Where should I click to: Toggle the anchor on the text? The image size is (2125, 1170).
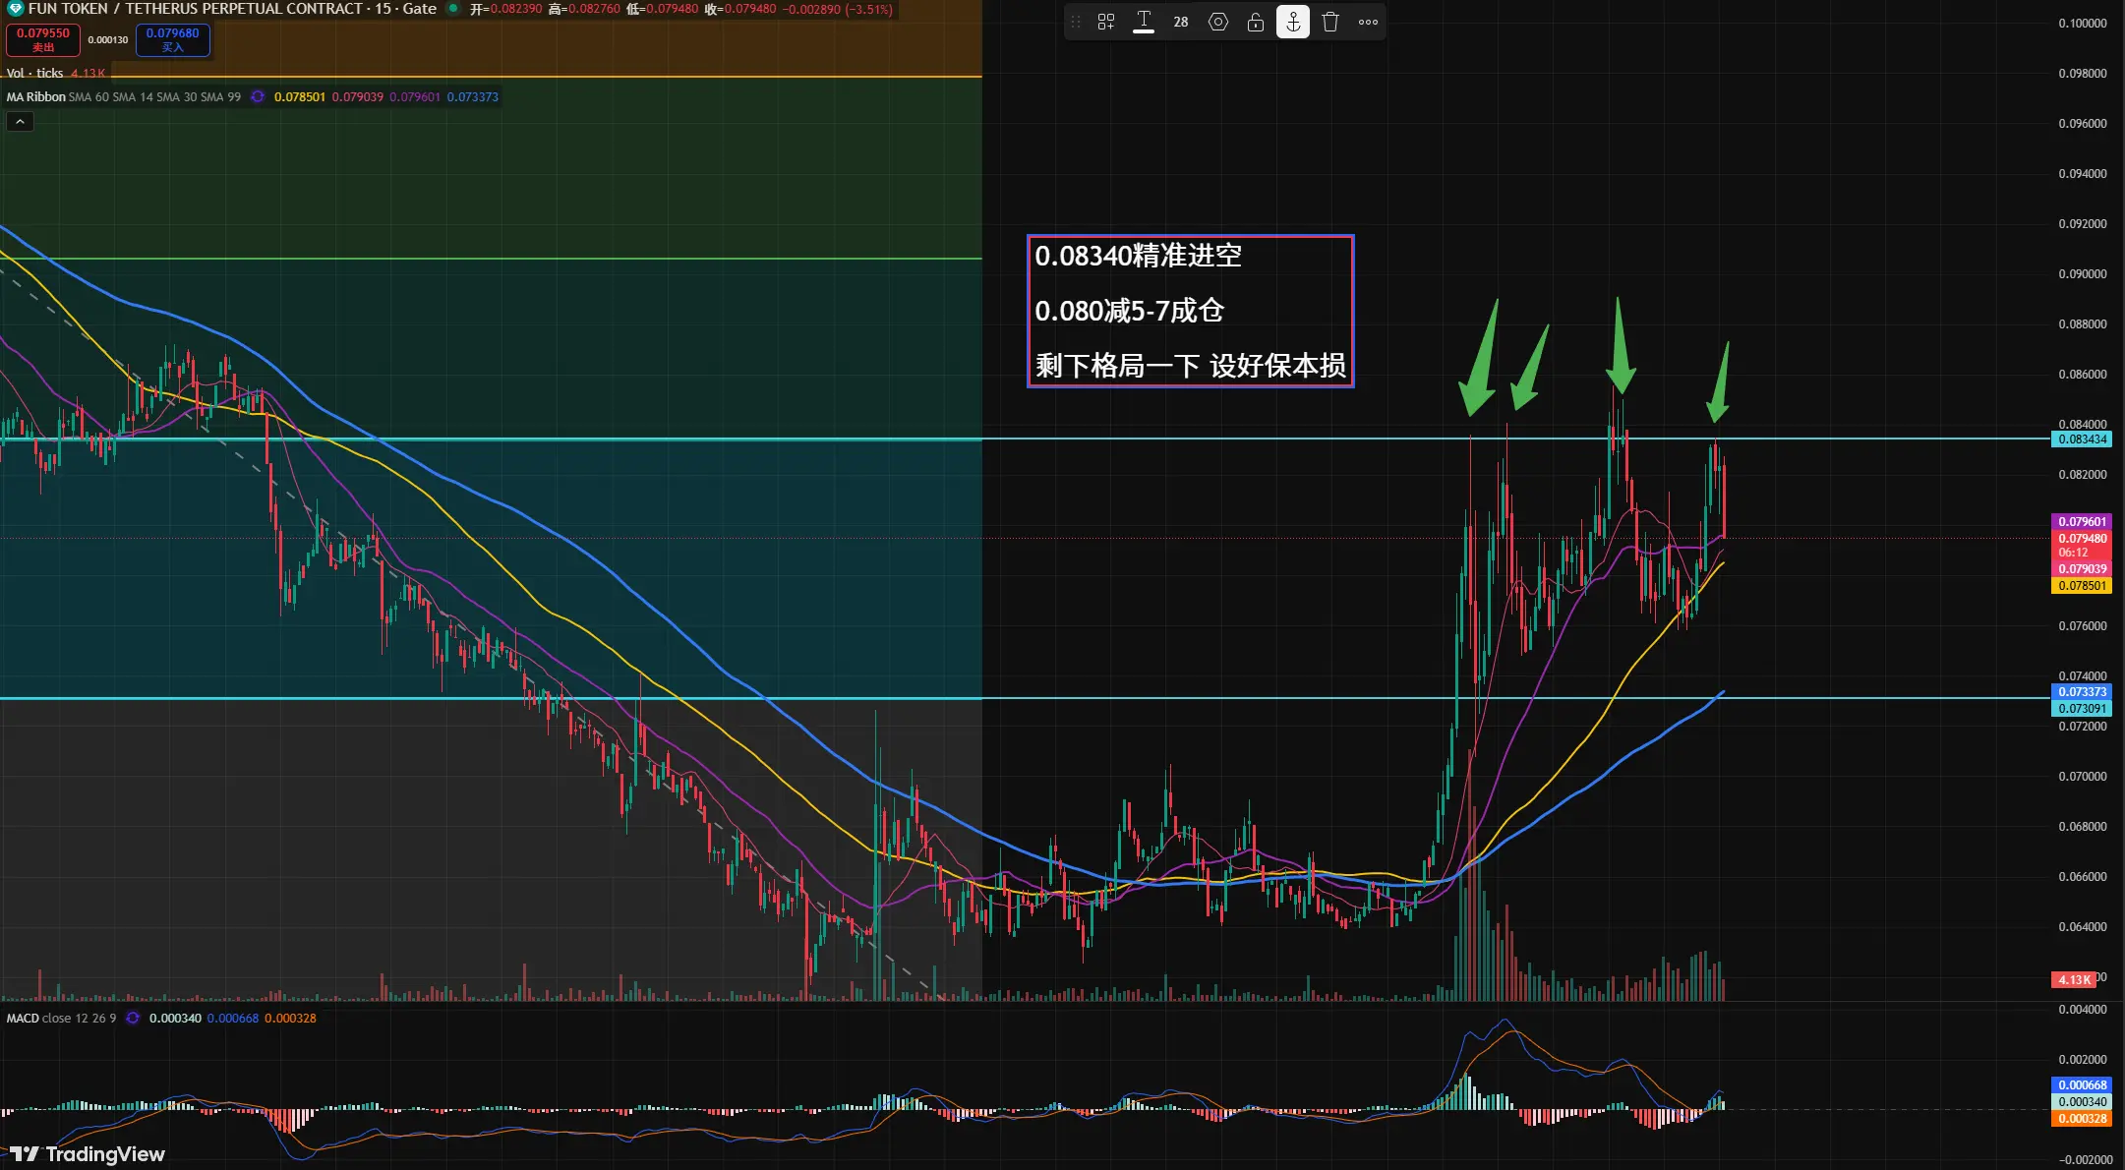tap(1293, 22)
